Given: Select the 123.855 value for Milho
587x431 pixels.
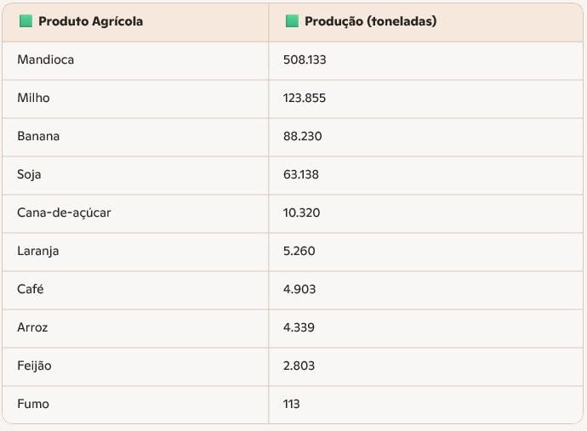Looking at the screenshot, I should (305, 98).
